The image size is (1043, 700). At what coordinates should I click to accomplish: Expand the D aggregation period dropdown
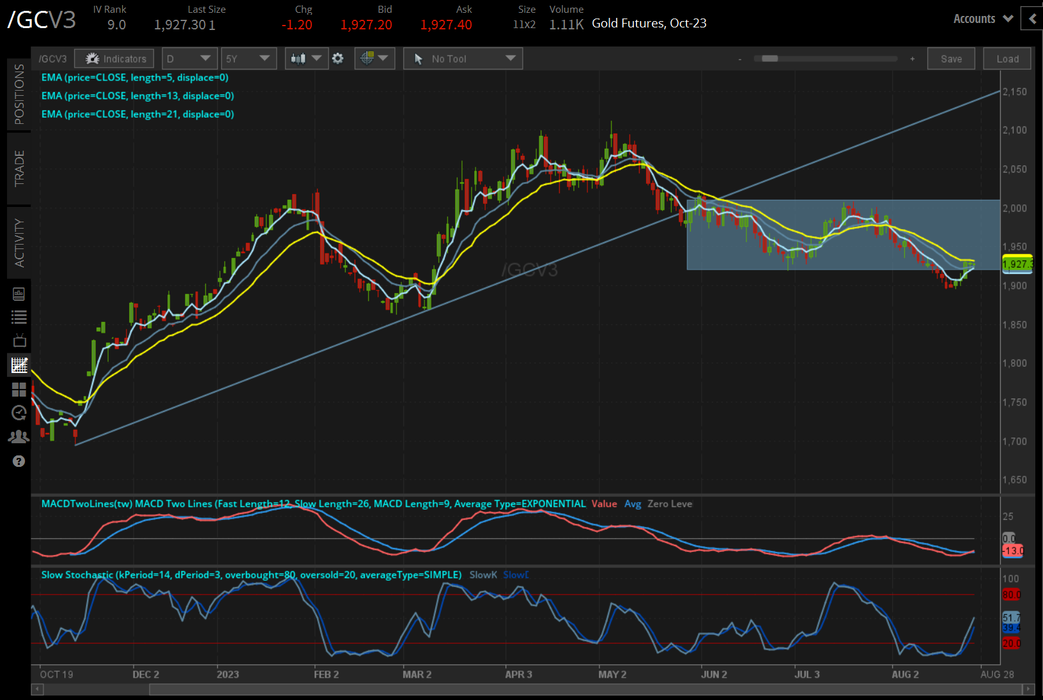click(x=190, y=59)
